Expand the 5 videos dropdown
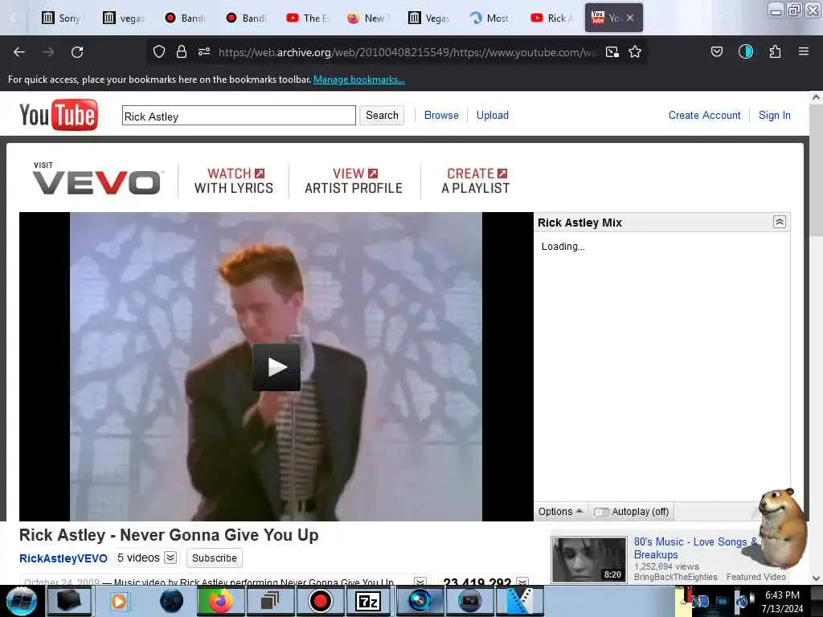Image resolution: width=823 pixels, height=617 pixels. (170, 558)
